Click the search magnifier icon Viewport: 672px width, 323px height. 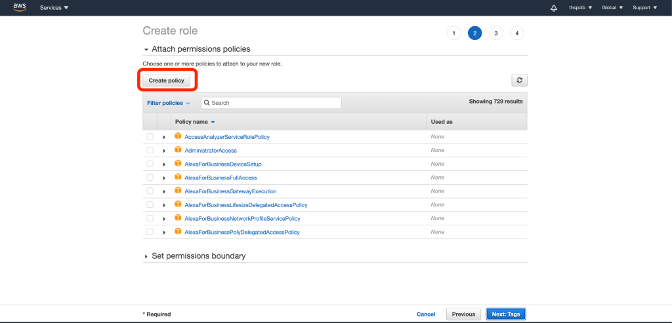tap(206, 103)
